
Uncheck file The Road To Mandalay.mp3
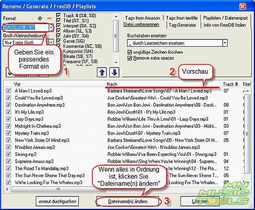(8, 168)
